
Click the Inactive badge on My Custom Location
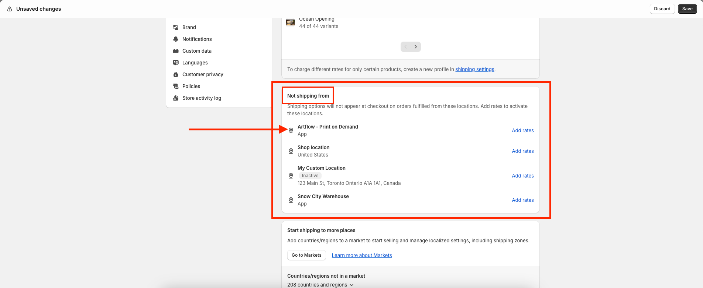(310, 176)
